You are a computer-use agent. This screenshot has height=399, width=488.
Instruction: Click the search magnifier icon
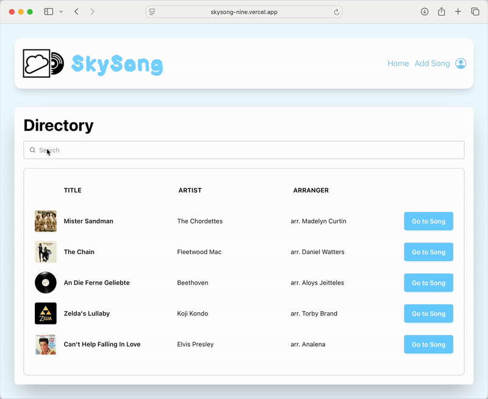pos(32,150)
